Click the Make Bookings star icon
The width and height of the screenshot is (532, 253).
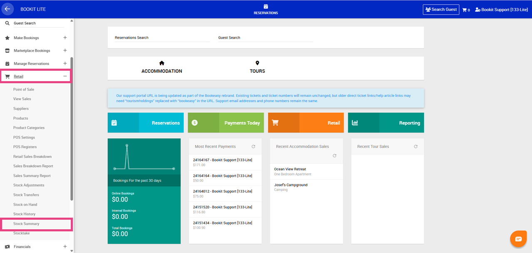pos(7,38)
